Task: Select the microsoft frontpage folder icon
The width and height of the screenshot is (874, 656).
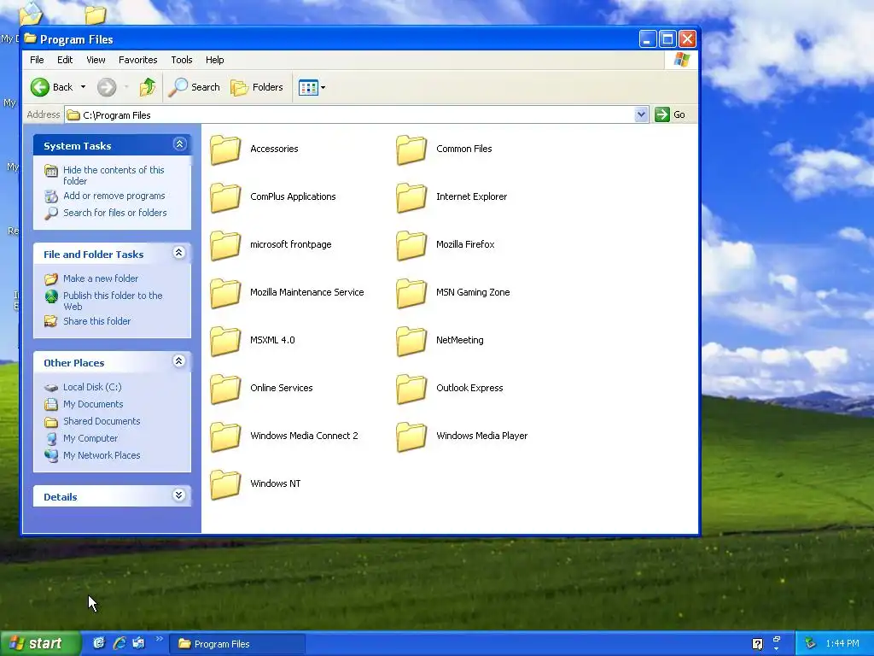Action: click(x=225, y=245)
